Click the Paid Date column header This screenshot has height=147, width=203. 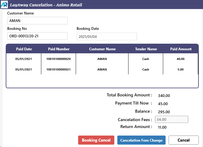coord(24,49)
